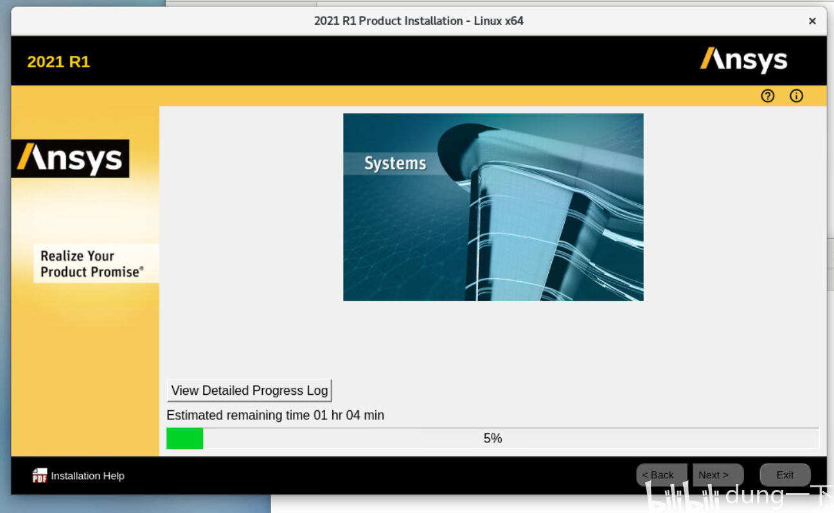Click the circled info icon
Screen dimensions: 834x513
point(797,96)
